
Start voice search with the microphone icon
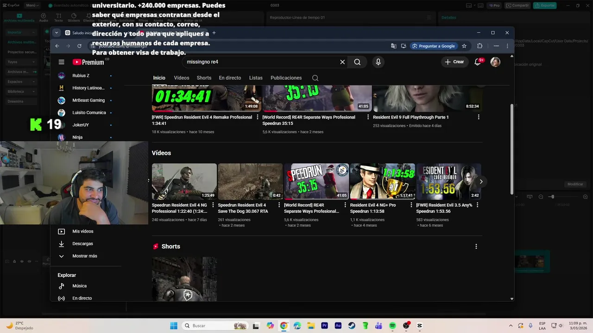click(x=378, y=62)
